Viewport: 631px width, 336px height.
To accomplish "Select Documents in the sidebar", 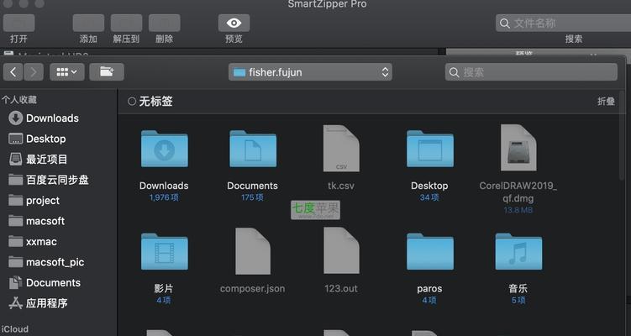I will click(45, 282).
